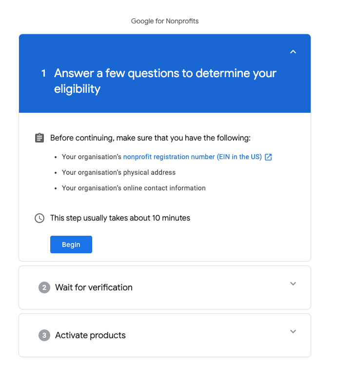Click the step 3 number badge
Viewport: 337px width, 388px height.
[44, 335]
